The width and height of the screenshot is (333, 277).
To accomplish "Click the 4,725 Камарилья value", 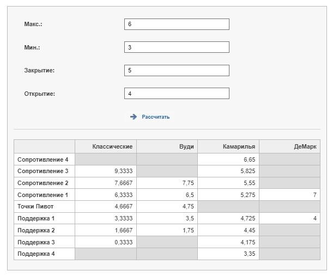I will click(x=247, y=218).
